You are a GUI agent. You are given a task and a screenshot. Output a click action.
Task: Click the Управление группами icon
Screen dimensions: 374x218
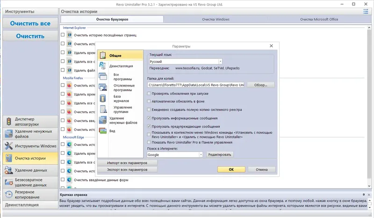click(103, 109)
